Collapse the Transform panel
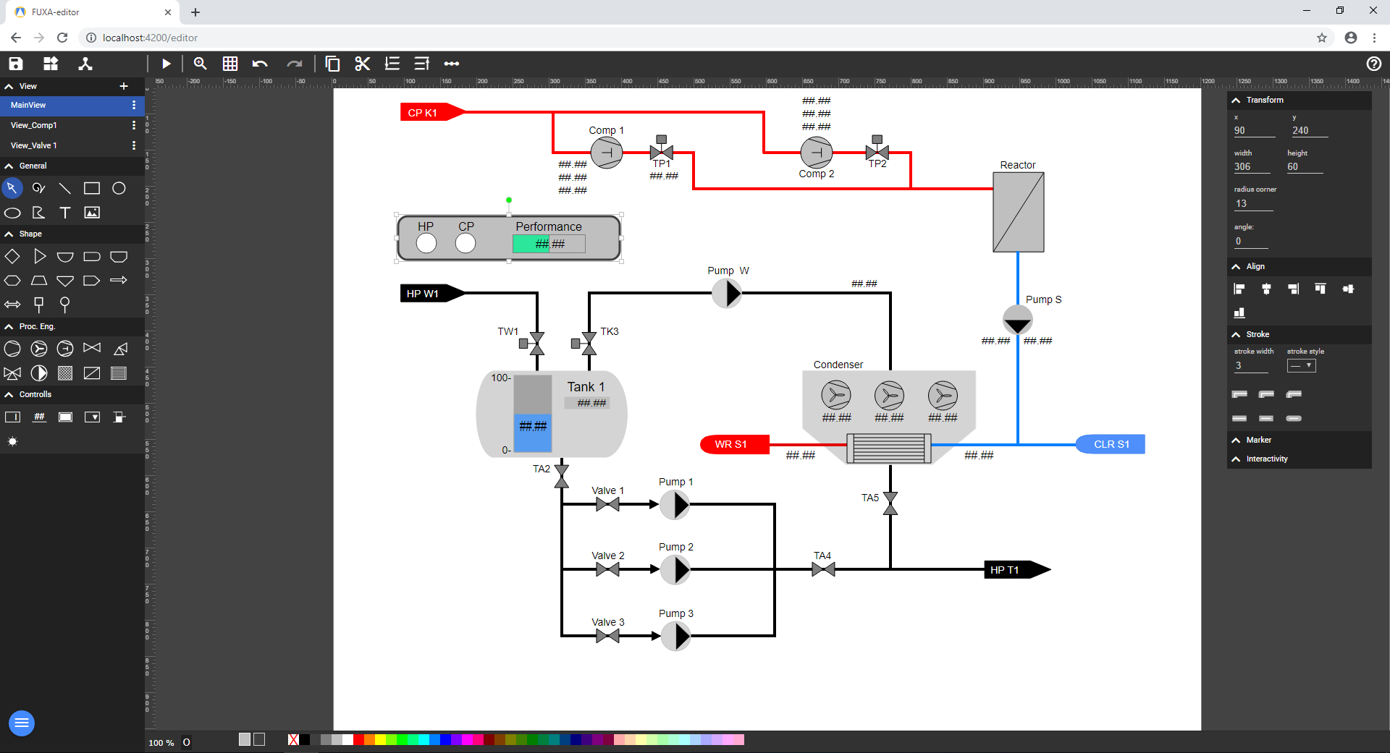 pos(1236,100)
